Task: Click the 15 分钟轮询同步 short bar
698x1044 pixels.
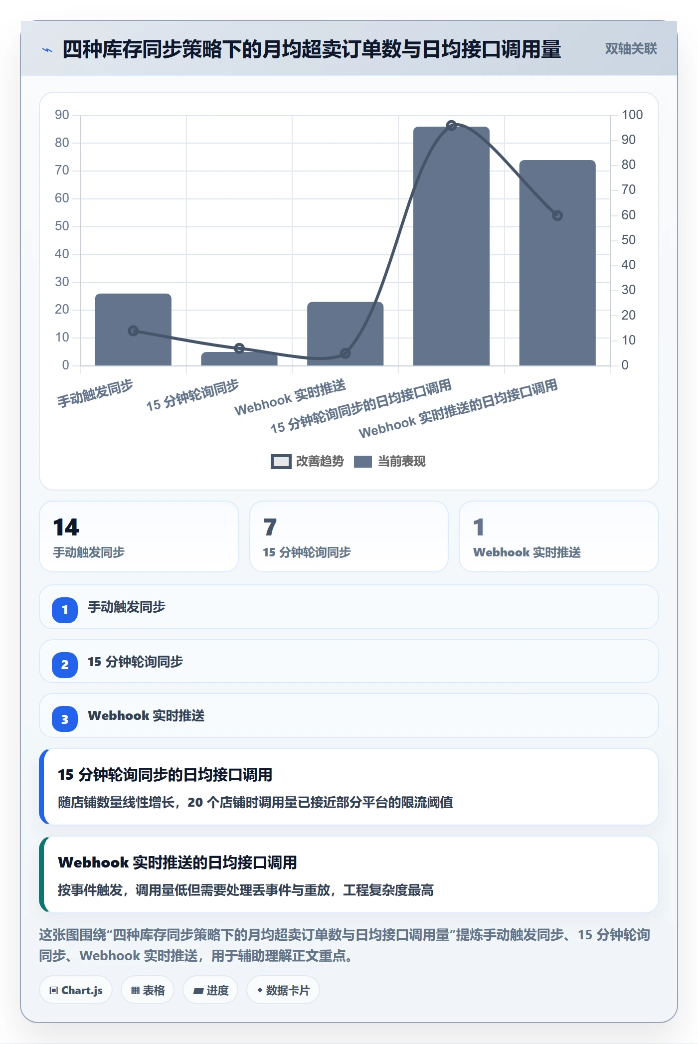Action: click(x=239, y=359)
